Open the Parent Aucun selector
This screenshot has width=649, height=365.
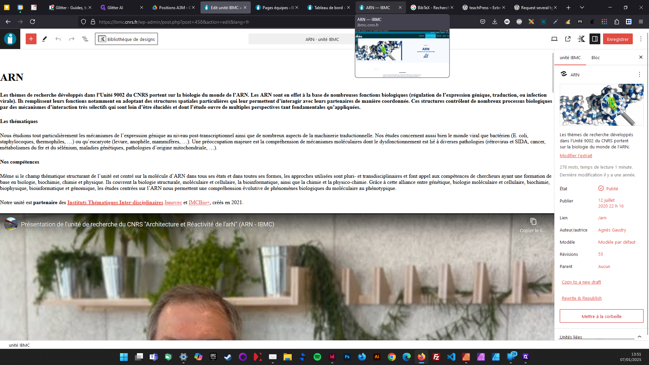pyautogui.click(x=604, y=266)
